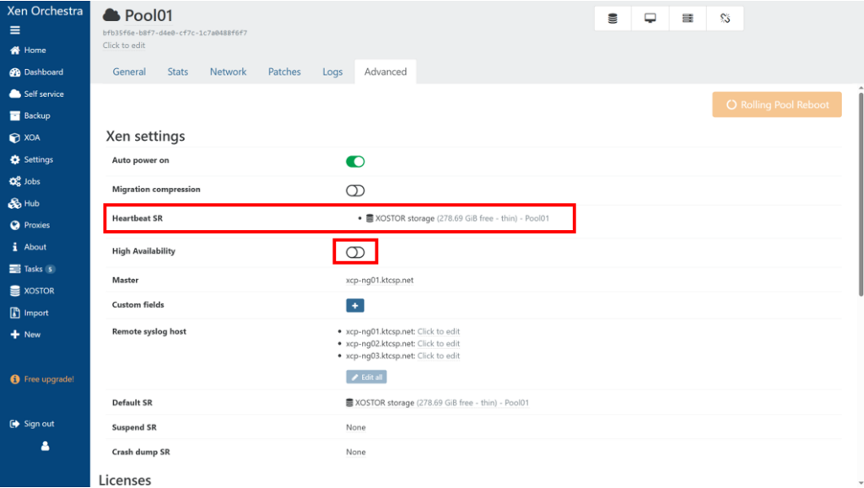This screenshot has height=488, width=864.
Task: Open XOSTOR in the sidebar
Action: point(39,291)
